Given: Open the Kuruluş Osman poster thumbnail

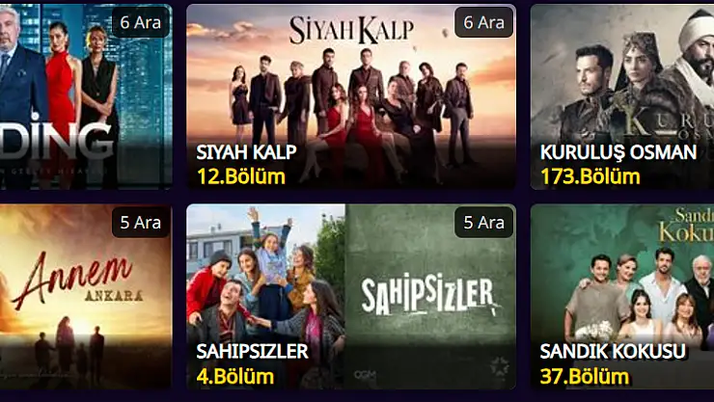Looking at the screenshot, I should pyautogui.click(x=622, y=96).
